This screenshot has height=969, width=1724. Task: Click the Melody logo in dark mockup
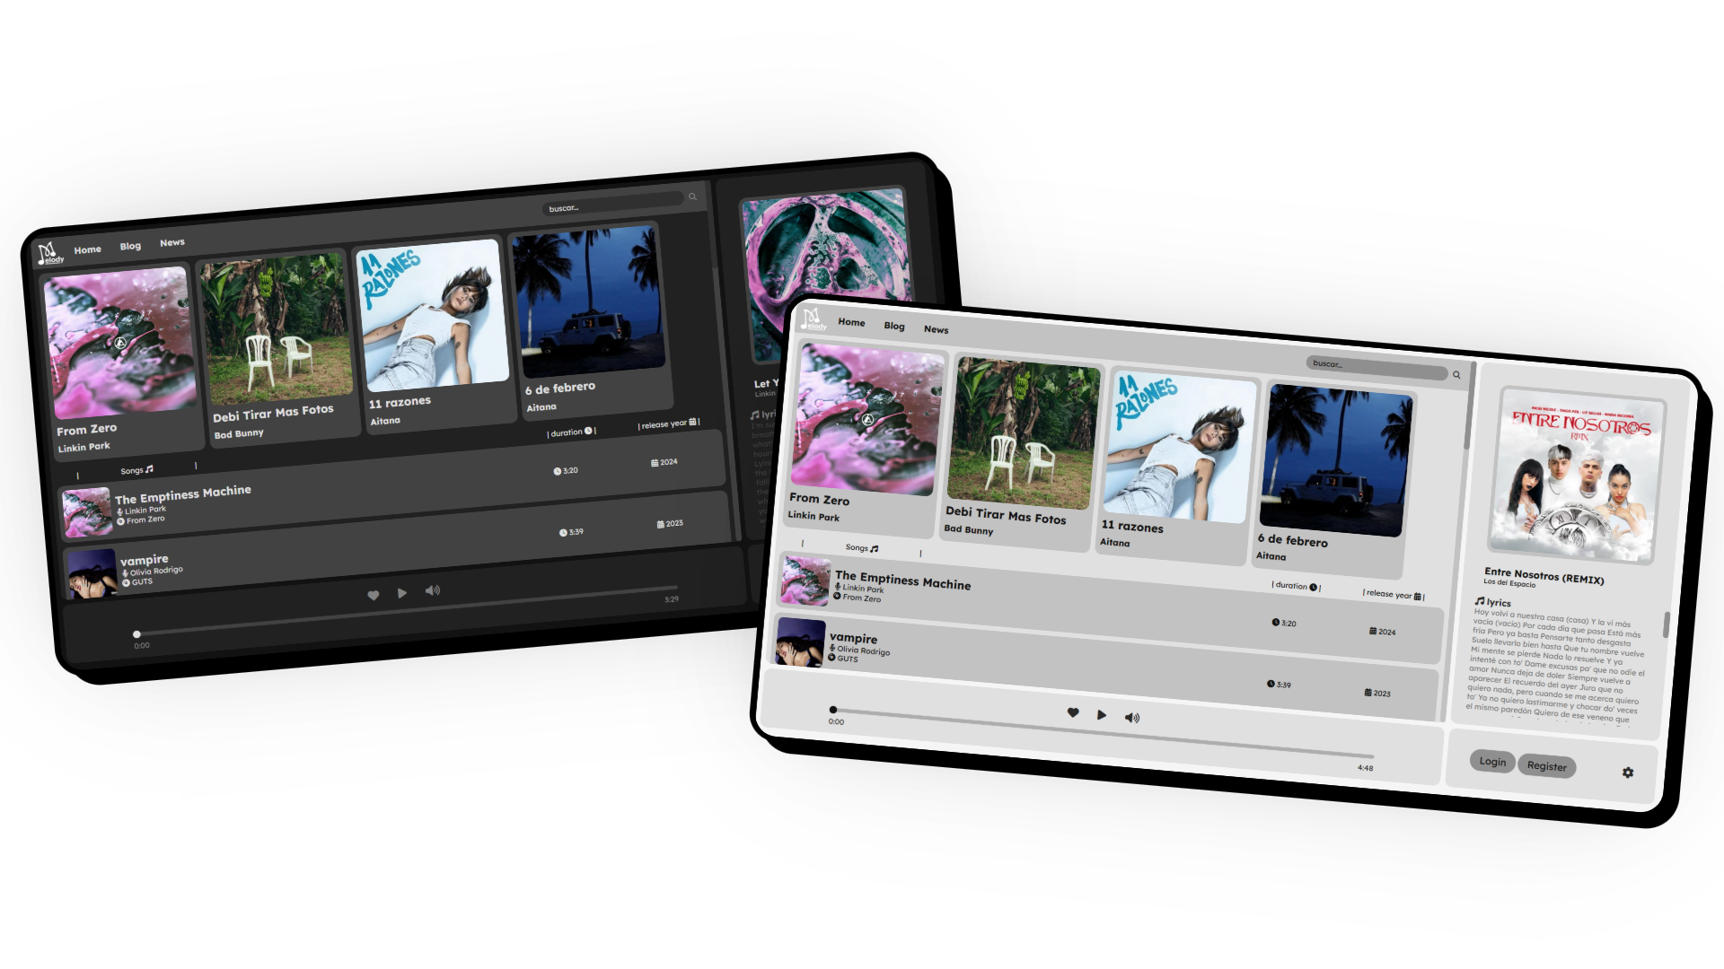click(50, 254)
